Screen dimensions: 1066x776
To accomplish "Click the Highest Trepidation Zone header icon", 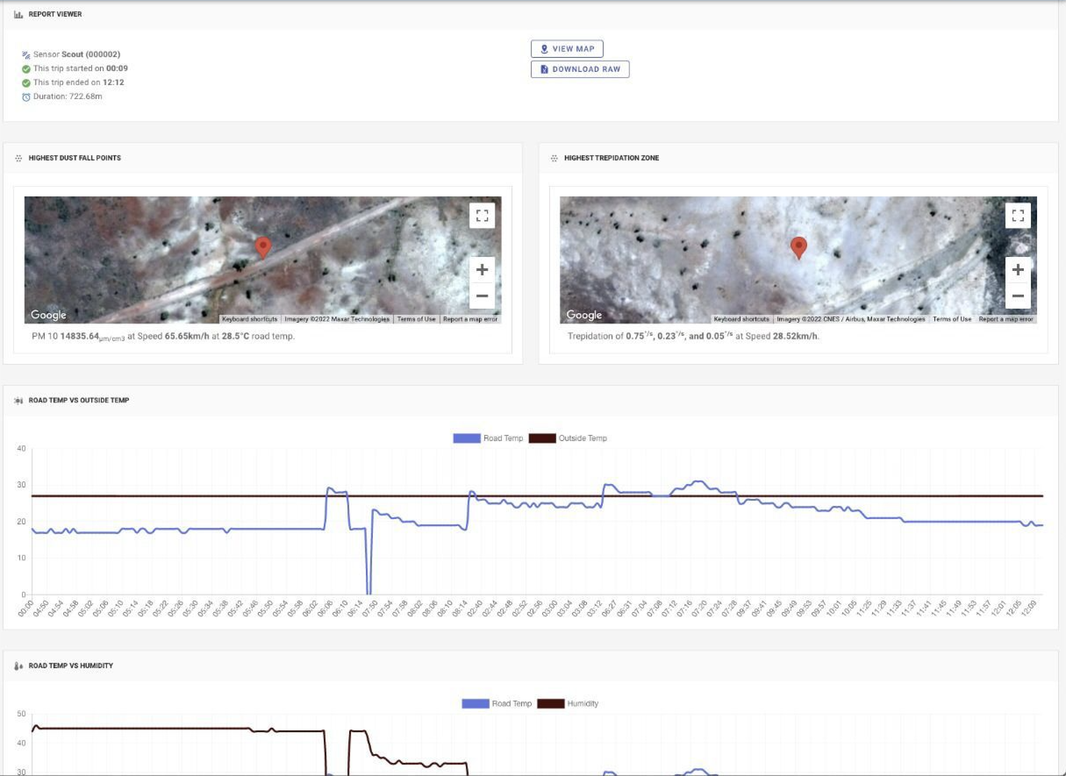I will 554,158.
